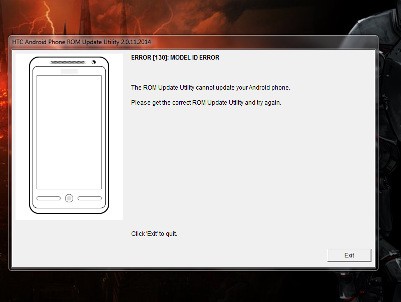Viewport: 401px width, 302px height.
Task: Click 'Please get the correct ROM Update Utility' text
Action: pyautogui.click(x=206, y=103)
